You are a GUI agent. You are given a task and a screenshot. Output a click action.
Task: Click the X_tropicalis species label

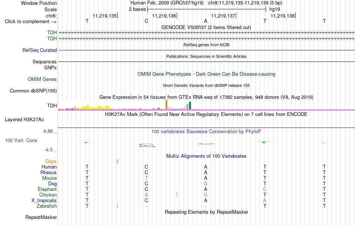(44, 201)
